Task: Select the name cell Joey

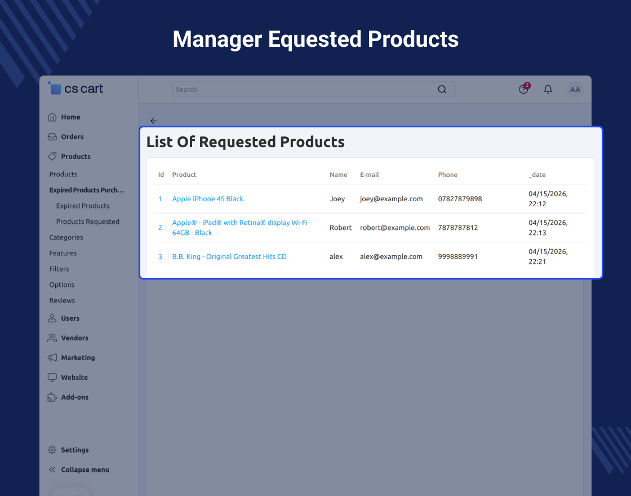Action: (x=337, y=199)
